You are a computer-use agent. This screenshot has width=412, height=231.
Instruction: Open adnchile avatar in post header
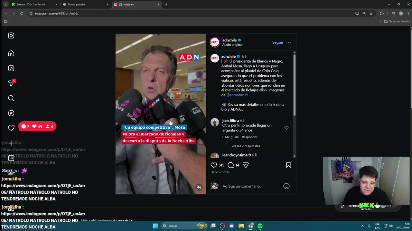[x=215, y=42]
